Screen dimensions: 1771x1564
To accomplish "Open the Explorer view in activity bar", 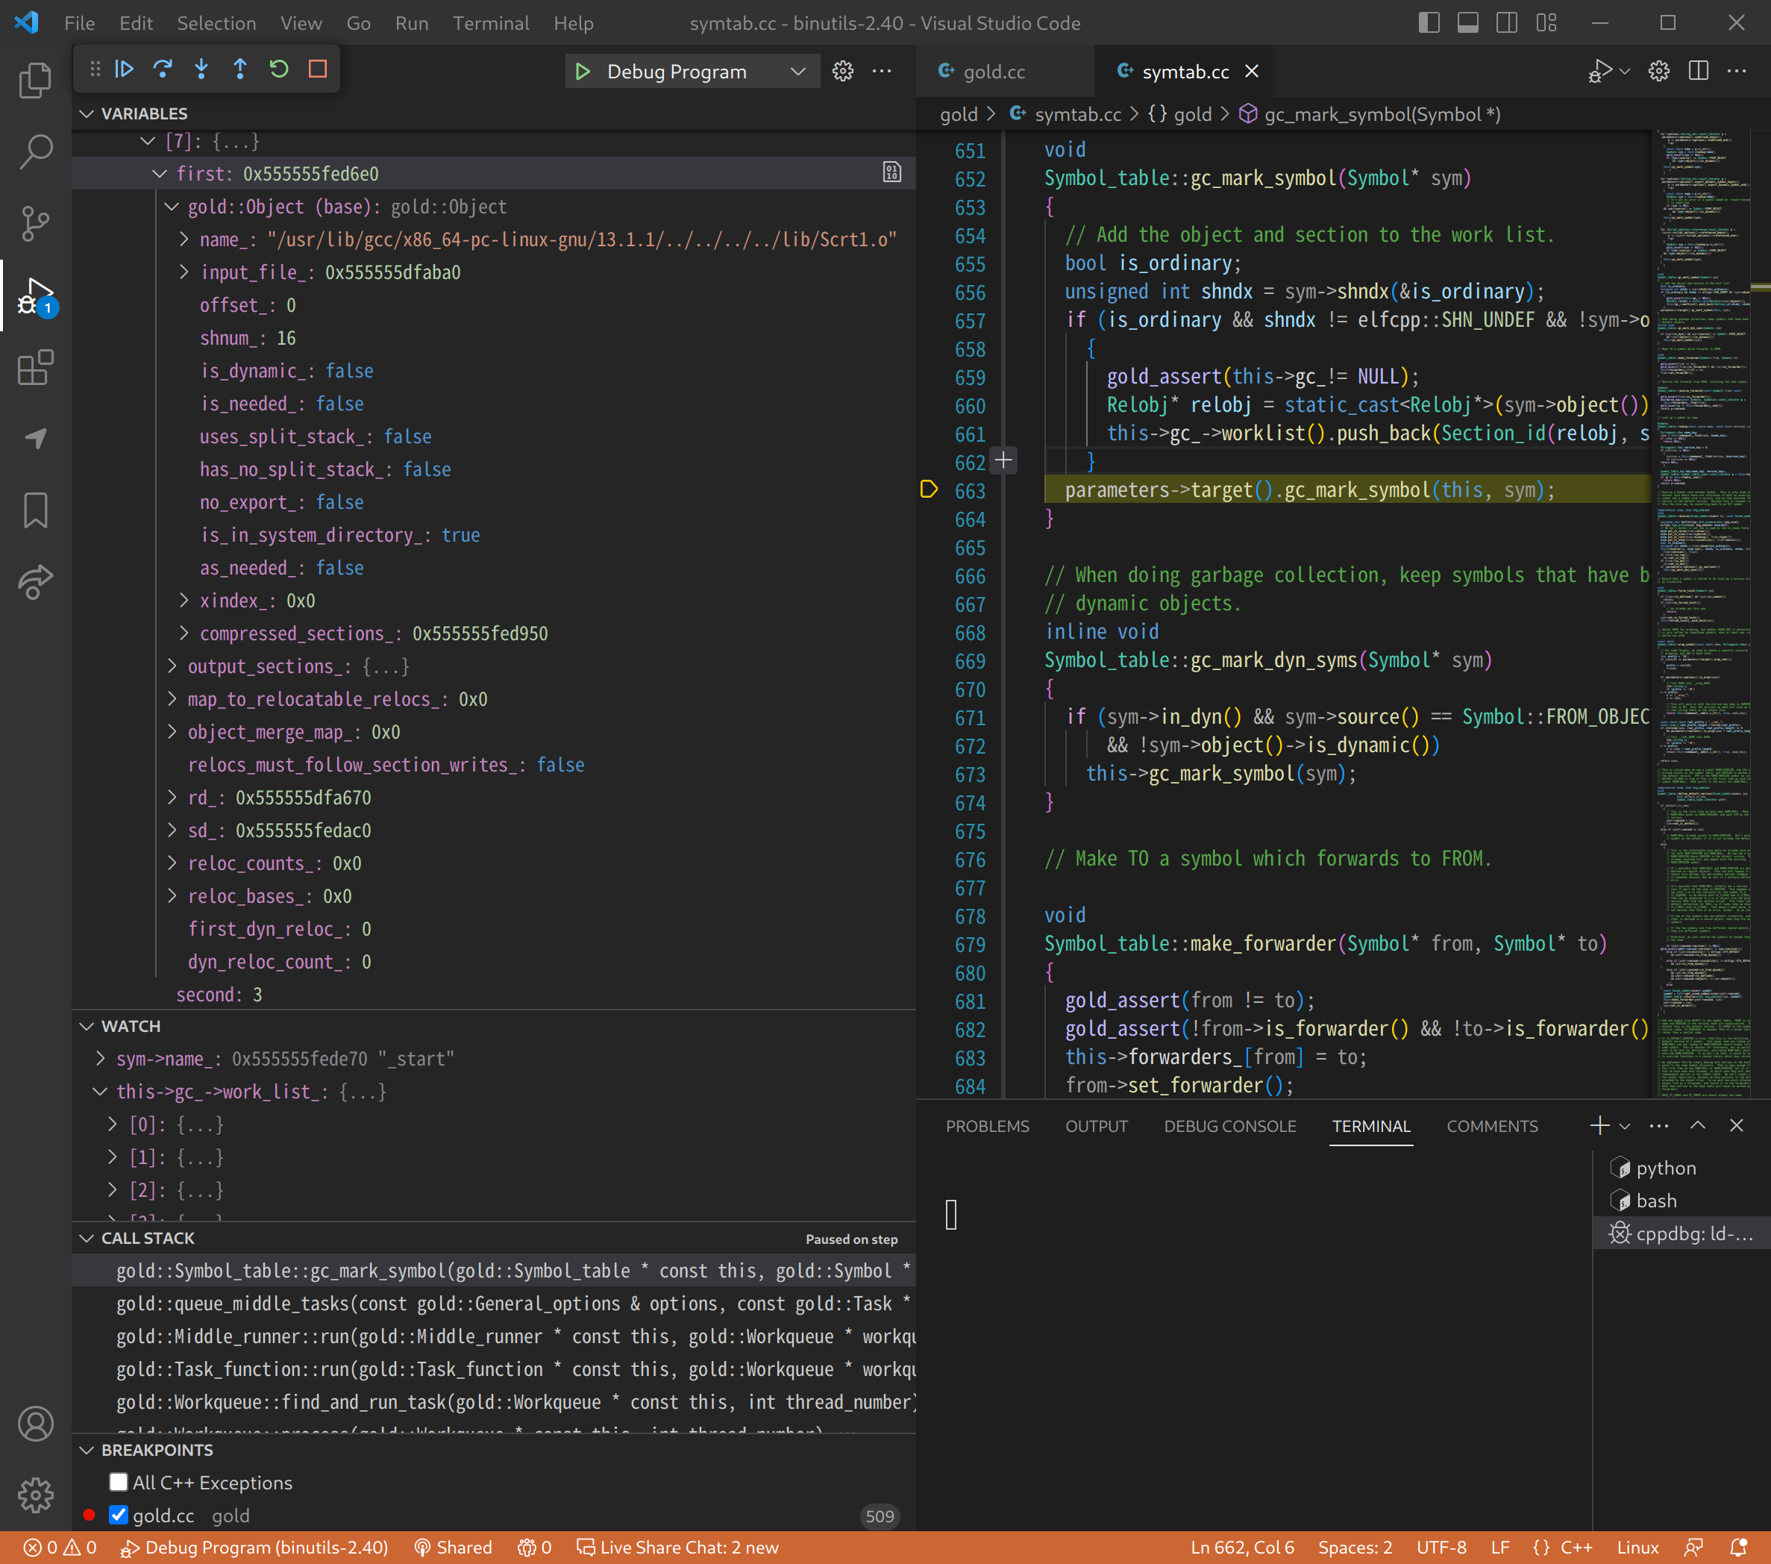I will coord(36,80).
